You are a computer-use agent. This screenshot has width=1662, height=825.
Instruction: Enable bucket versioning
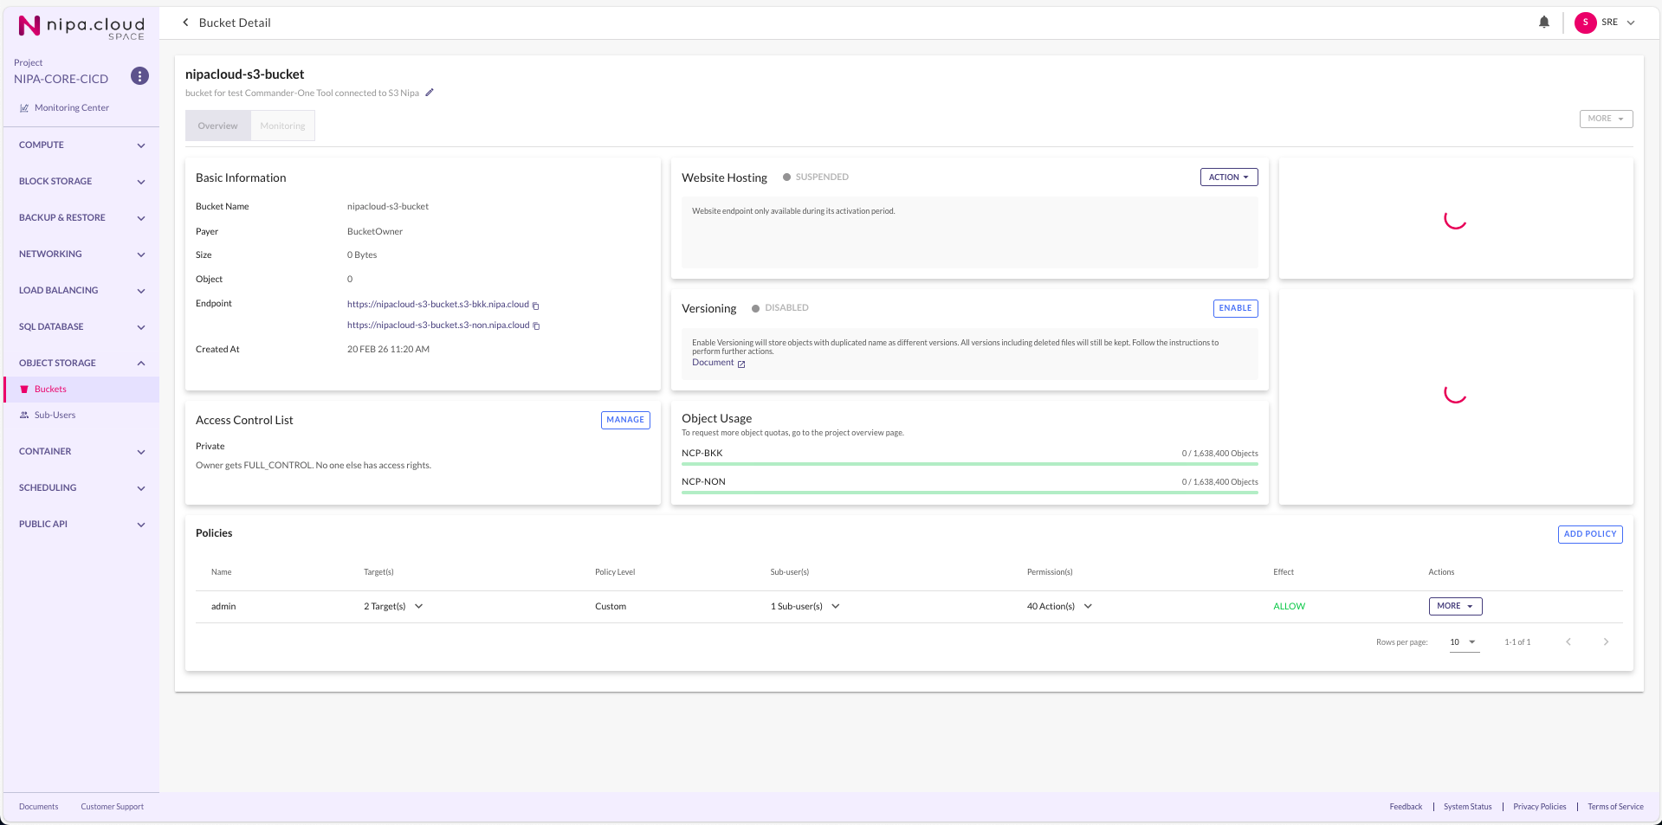click(x=1234, y=308)
